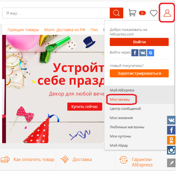Sign in via the Google icon
Viewport: 176px width, 171px height.
[x=150, y=53]
